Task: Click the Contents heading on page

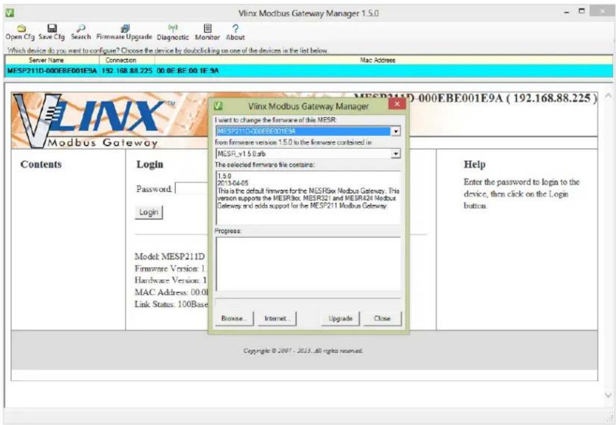Action: coord(41,164)
